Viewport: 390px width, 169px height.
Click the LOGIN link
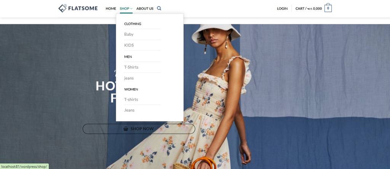pyautogui.click(x=282, y=8)
